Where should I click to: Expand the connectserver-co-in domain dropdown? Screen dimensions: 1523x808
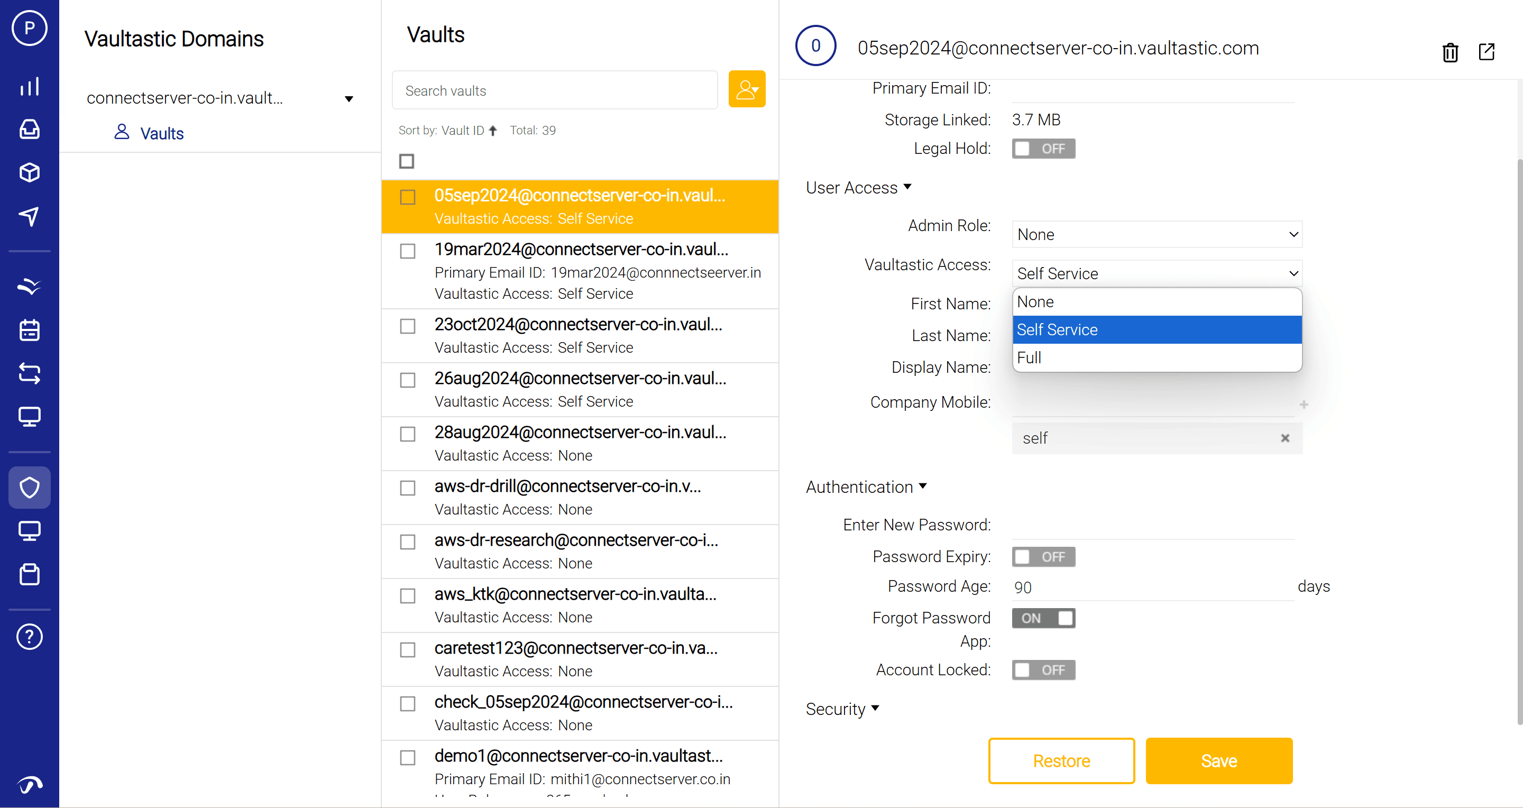349,99
